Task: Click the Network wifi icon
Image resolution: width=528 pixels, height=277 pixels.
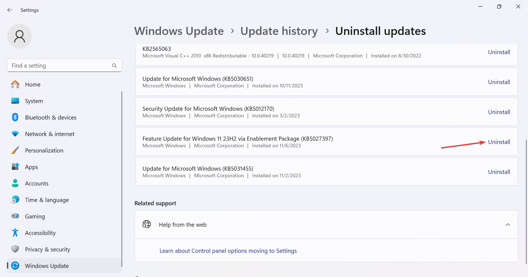Action: [x=15, y=134]
